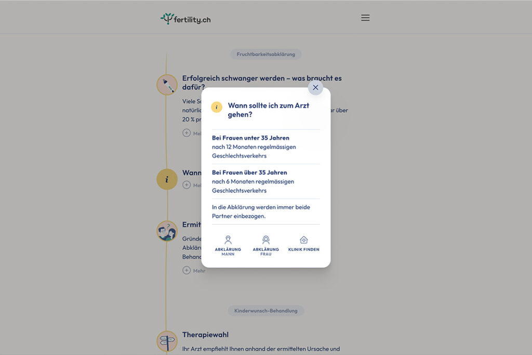
Task: Expand Mehr under the Wann section
Action: click(187, 185)
